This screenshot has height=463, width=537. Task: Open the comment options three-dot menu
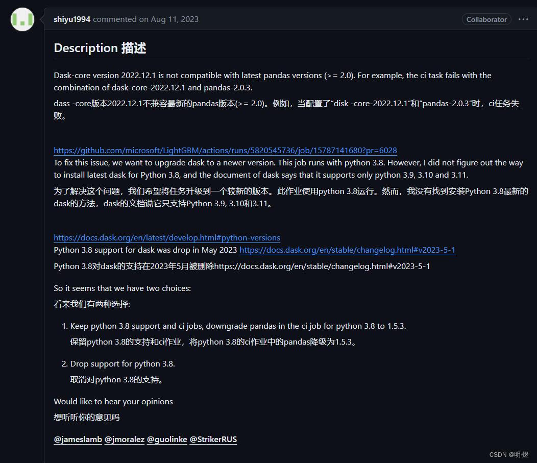click(523, 19)
